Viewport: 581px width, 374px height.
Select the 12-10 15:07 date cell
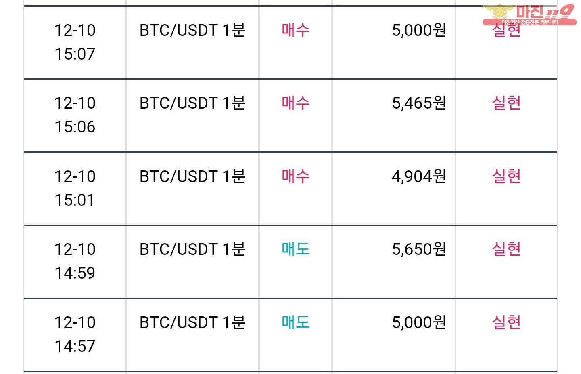(75, 42)
